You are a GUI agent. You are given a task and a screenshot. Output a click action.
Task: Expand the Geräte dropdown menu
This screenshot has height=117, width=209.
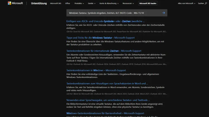click(x=91, y=3)
